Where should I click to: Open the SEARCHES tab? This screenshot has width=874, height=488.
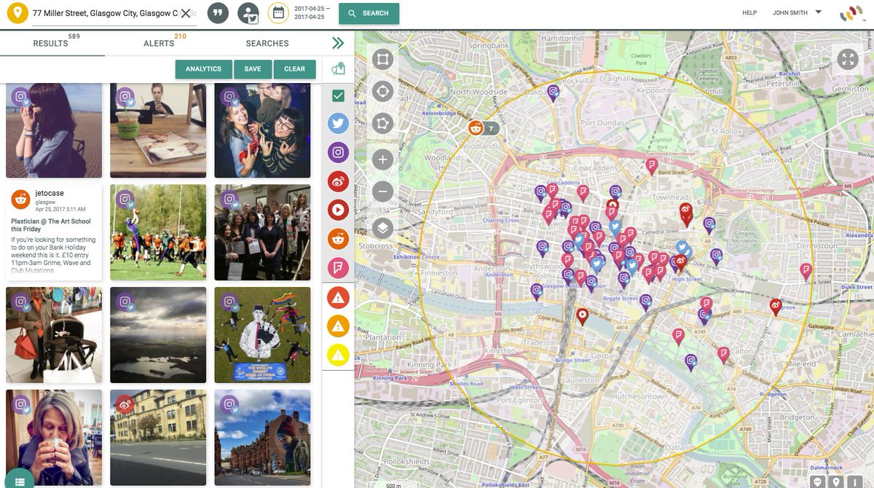266,43
